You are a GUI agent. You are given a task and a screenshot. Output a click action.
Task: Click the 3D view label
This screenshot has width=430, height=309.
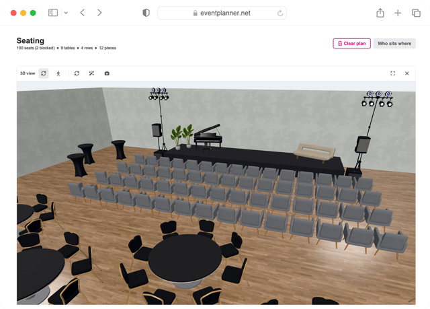(28, 73)
